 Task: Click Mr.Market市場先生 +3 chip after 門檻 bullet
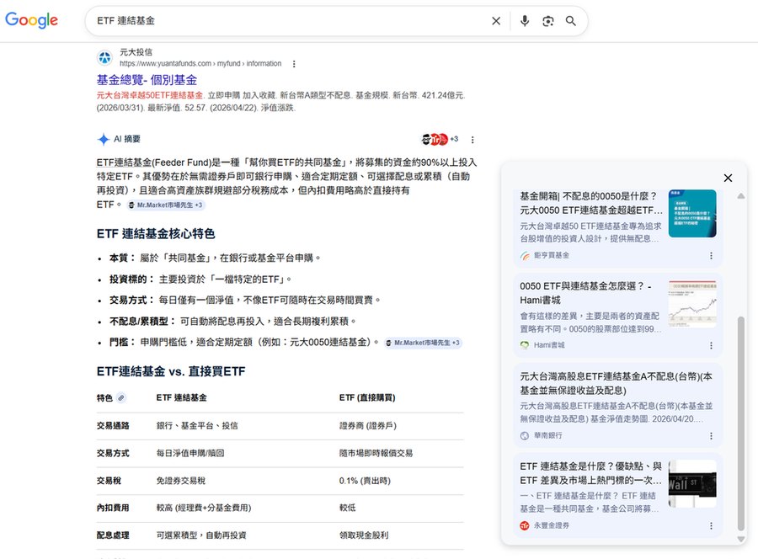424,343
